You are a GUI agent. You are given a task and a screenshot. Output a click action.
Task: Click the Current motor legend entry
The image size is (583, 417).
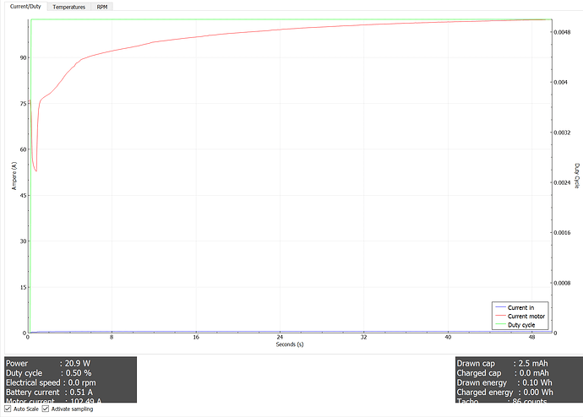[528, 316]
